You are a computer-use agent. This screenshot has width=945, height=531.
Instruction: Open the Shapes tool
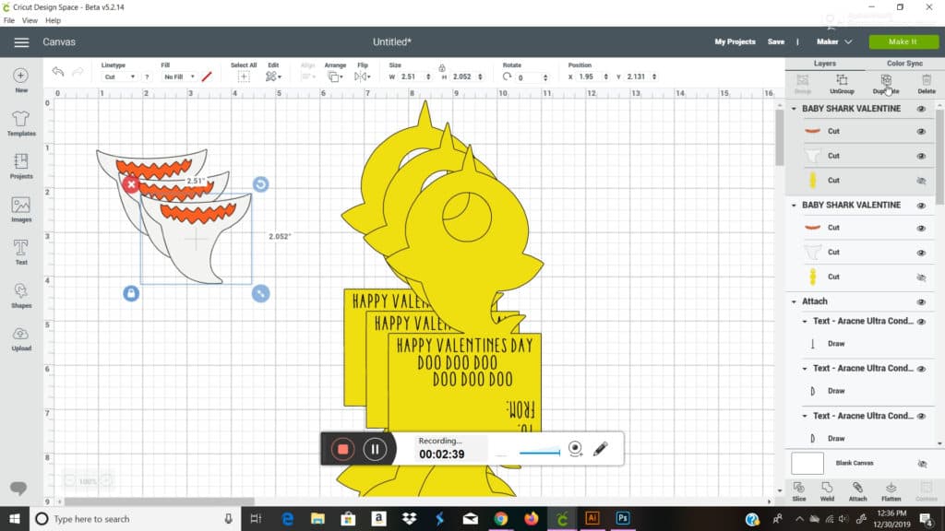point(21,296)
